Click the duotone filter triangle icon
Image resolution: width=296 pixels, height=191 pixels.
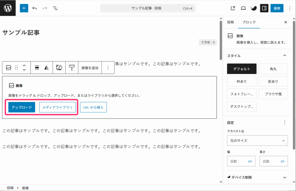click(x=46, y=68)
